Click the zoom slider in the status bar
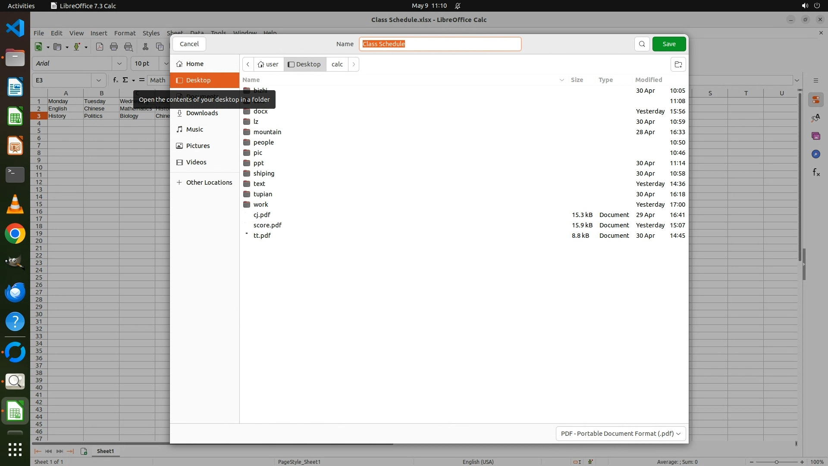 (x=776, y=462)
